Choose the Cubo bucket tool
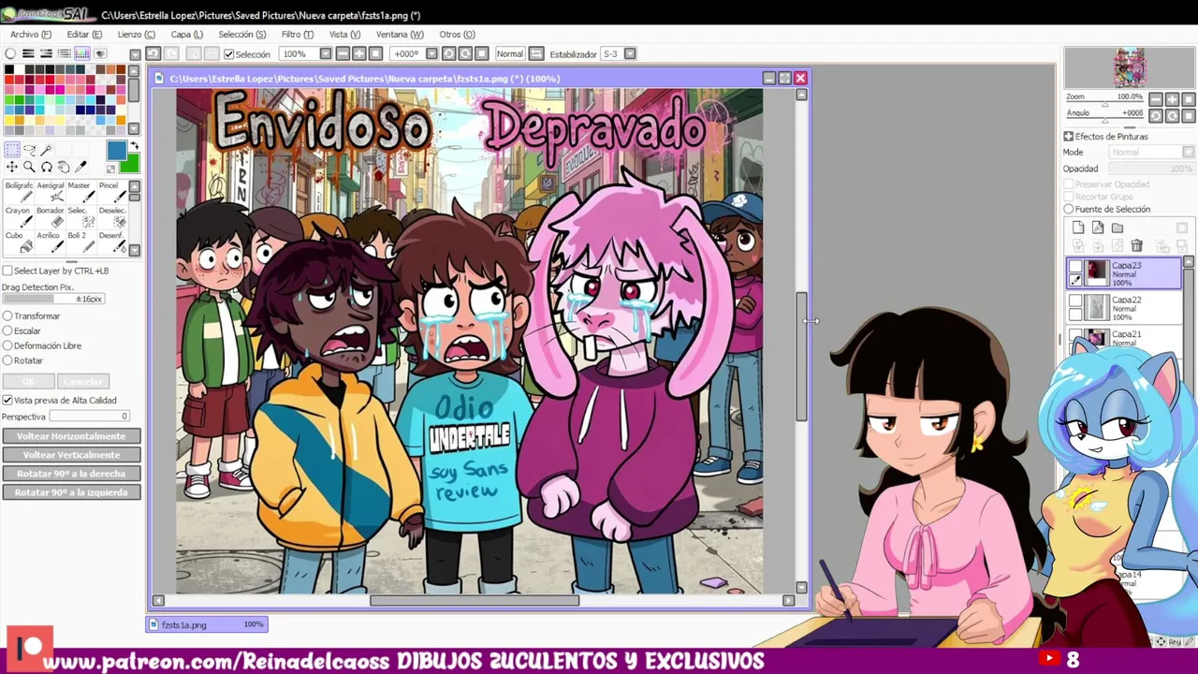 click(x=19, y=242)
